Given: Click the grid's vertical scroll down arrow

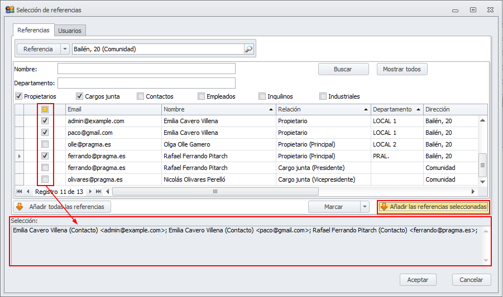Looking at the screenshot, I should 483,182.
